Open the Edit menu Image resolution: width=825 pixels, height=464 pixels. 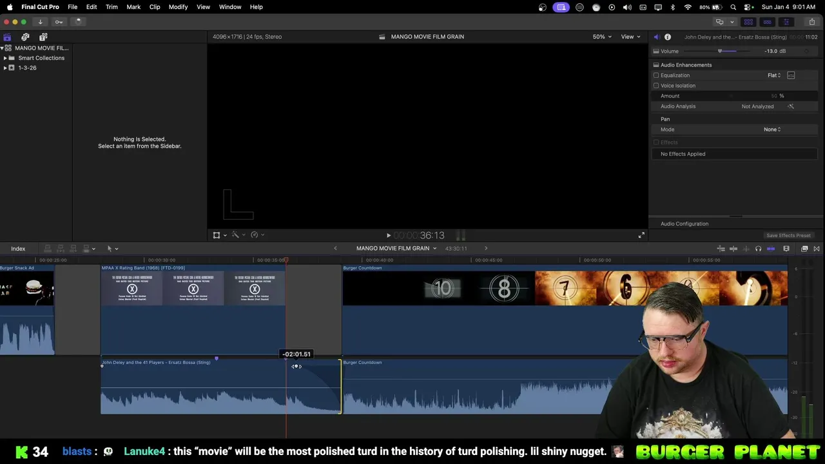92,7
